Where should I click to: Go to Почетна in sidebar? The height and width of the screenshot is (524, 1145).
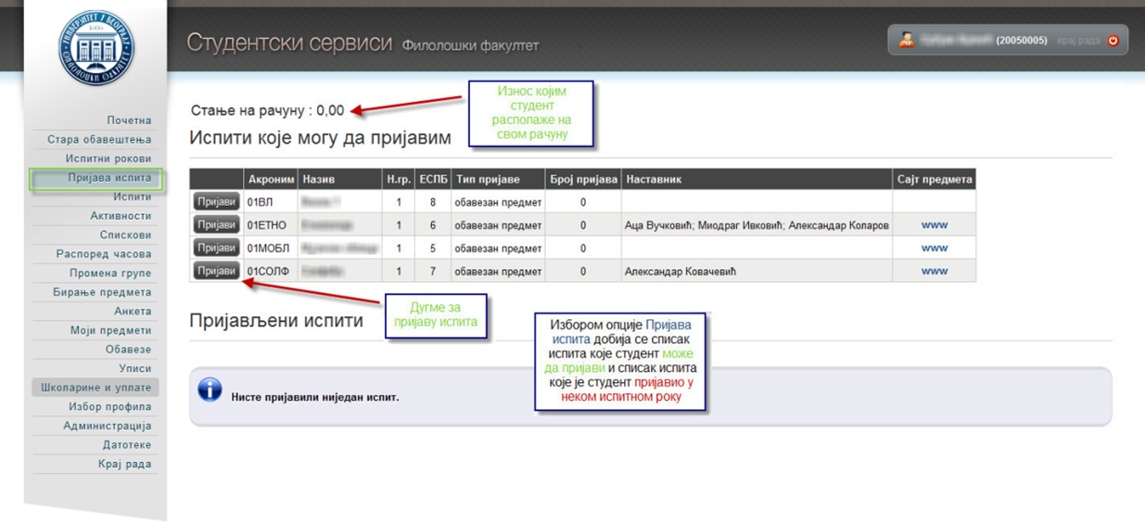(128, 121)
